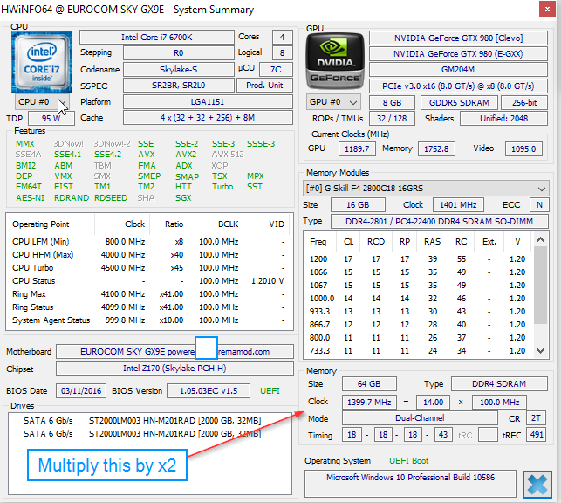This screenshot has height=503, width=561.
Task: Click the CPU cache value field
Action: point(208,118)
